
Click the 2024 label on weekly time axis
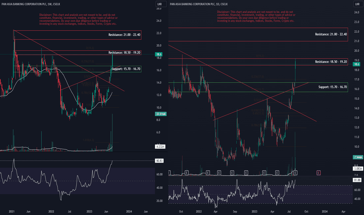click(129, 211)
